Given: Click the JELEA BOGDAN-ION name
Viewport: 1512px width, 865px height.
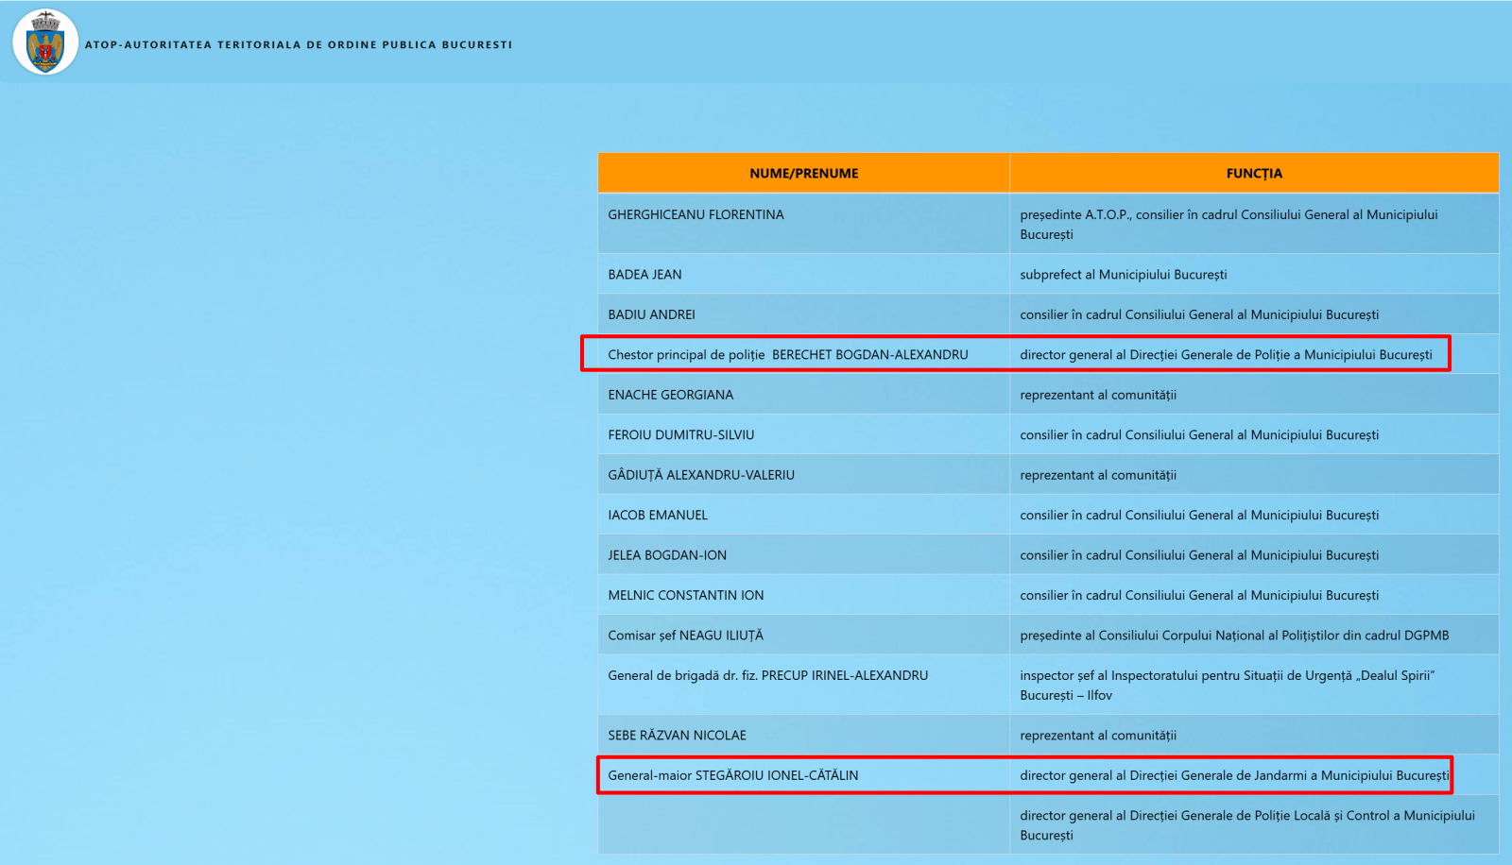Looking at the screenshot, I should (x=667, y=555).
